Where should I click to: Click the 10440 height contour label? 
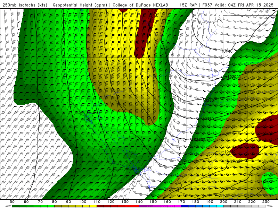pos(230,151)
